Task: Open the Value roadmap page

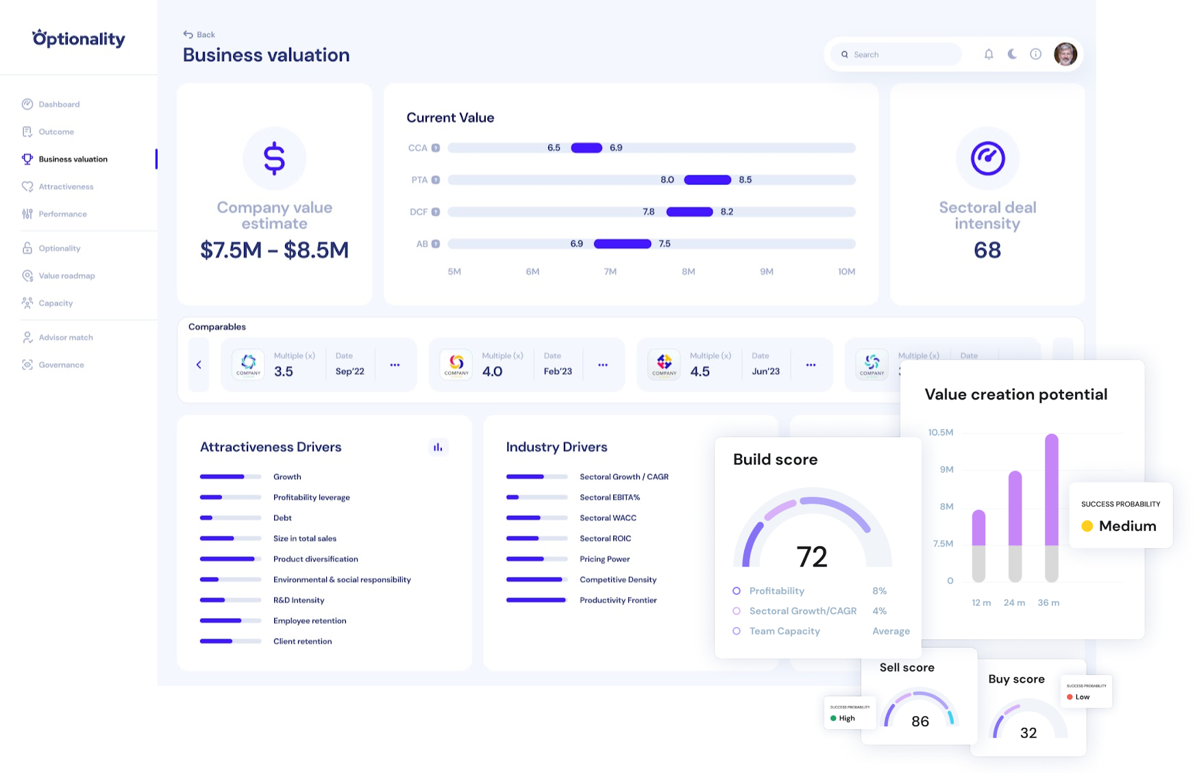Action: [x=66, y=275]
